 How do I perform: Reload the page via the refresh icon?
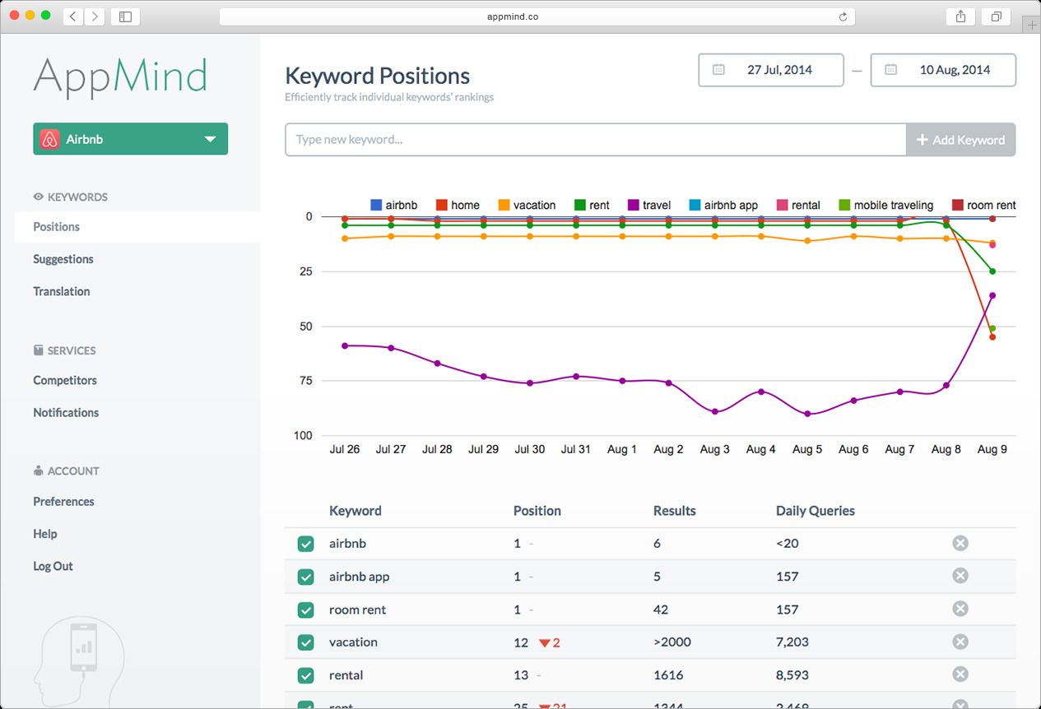click(843, 16)
